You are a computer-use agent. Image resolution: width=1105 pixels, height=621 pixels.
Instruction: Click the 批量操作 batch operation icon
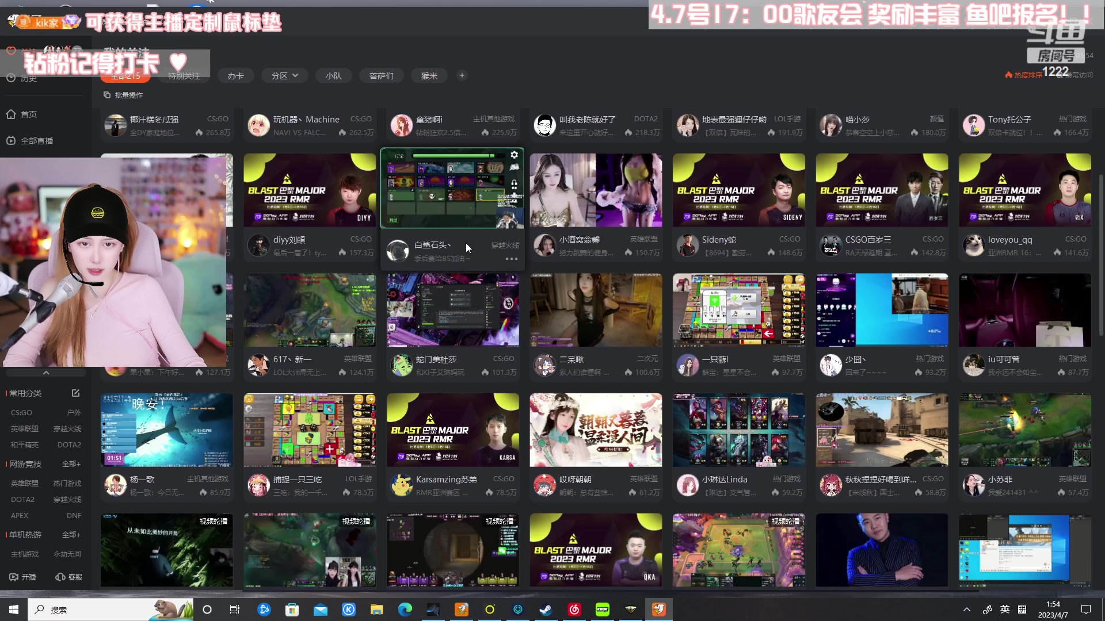pyautogui.click(x=106, y=95)
